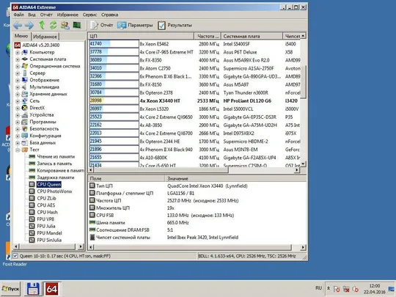Click the green Up arrow toolbar icon

tap(42, 25)
